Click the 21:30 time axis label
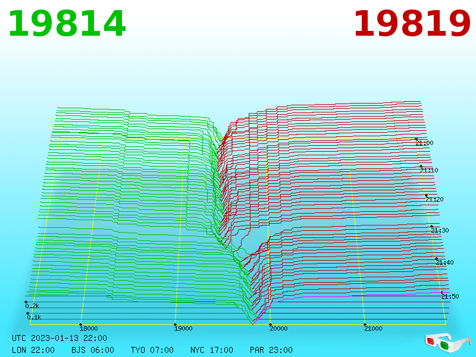 [440, 230]
